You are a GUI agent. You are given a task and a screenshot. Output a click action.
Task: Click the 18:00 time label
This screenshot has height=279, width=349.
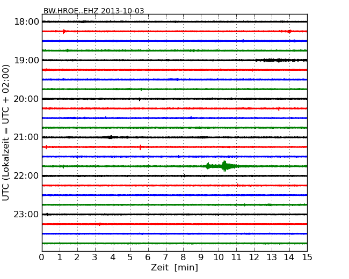26,22
